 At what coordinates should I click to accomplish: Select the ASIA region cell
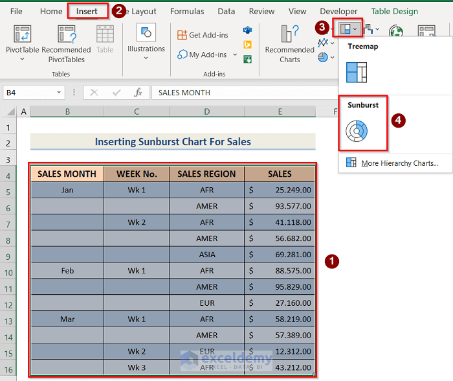click(207, 255)
